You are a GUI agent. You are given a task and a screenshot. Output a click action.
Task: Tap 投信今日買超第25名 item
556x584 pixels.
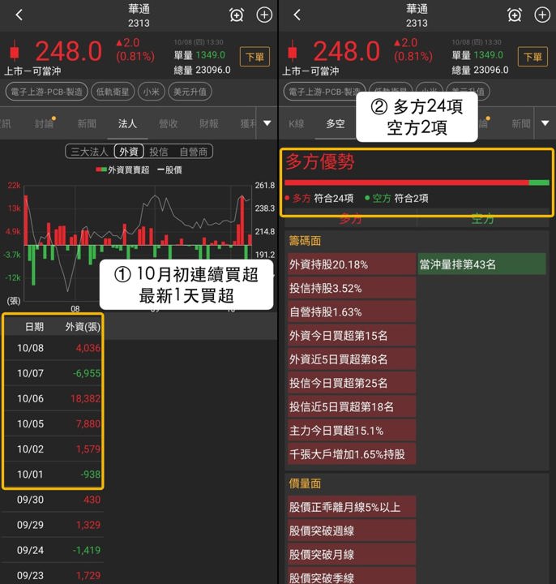[x=351, y=383]
